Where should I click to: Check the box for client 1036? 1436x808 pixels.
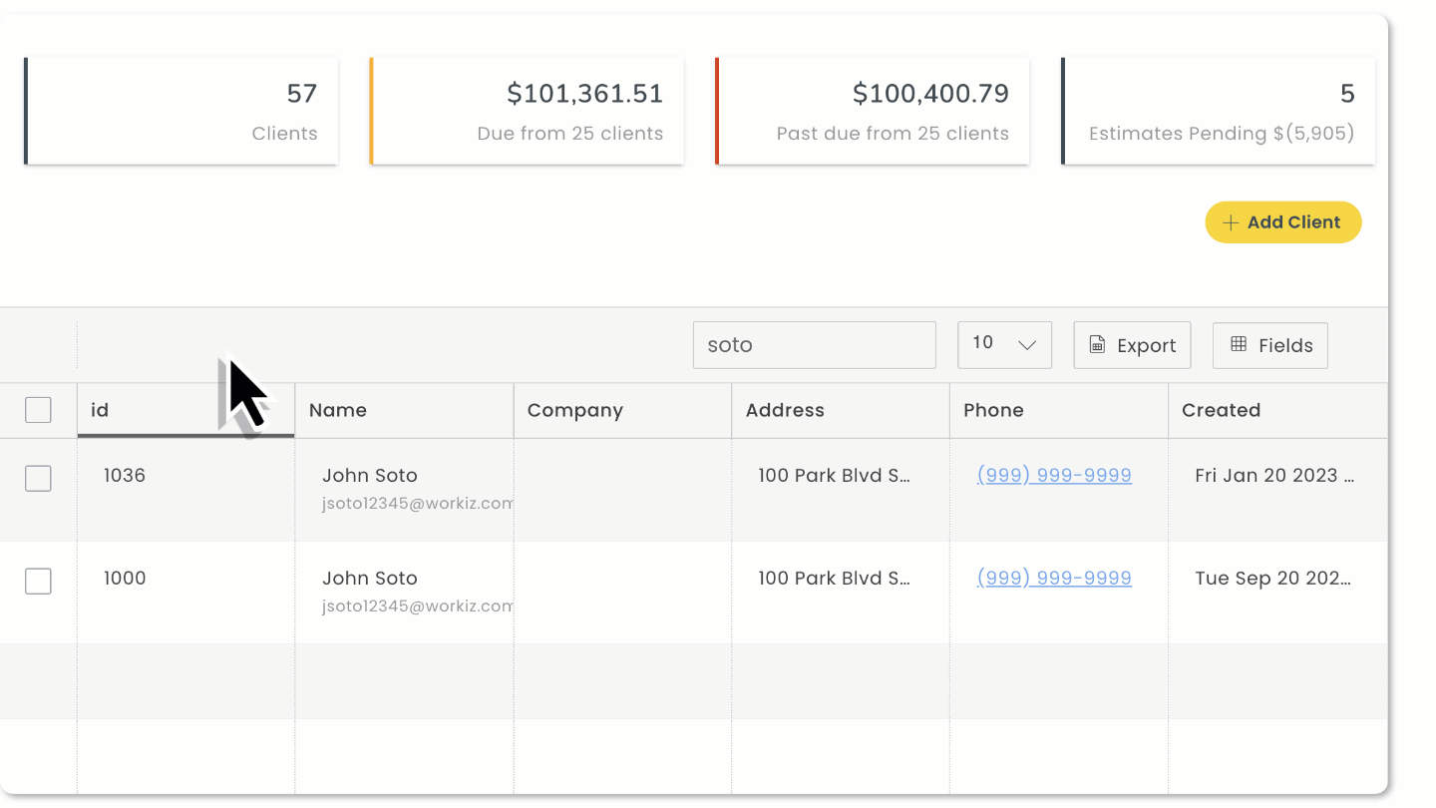pyautogui.click(x=38, y=479)
